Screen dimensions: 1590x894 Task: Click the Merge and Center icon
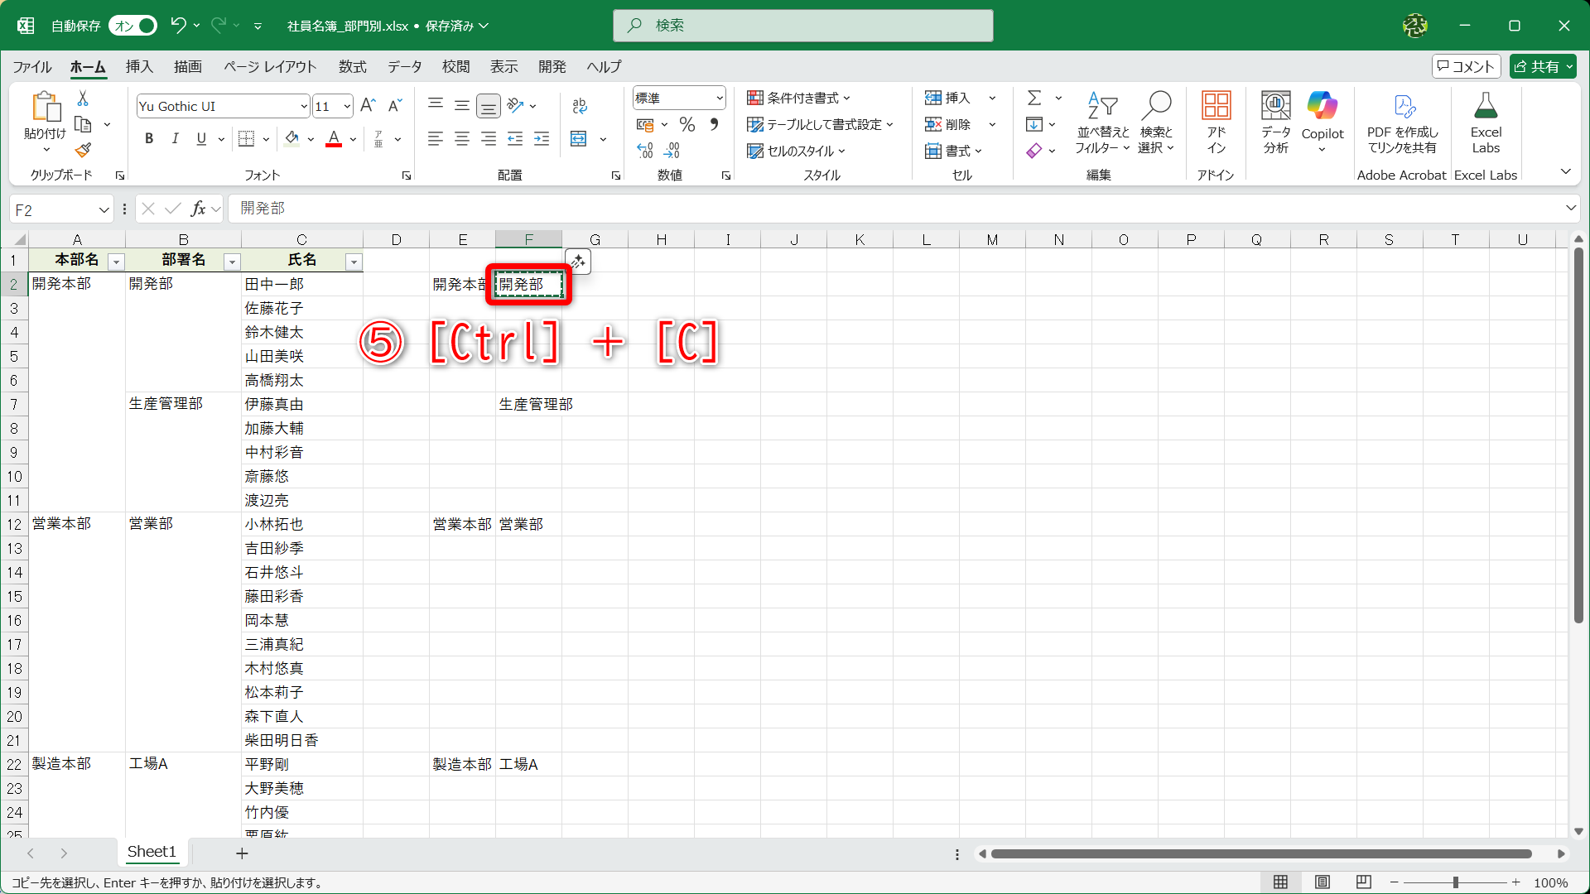pos(579,139)
